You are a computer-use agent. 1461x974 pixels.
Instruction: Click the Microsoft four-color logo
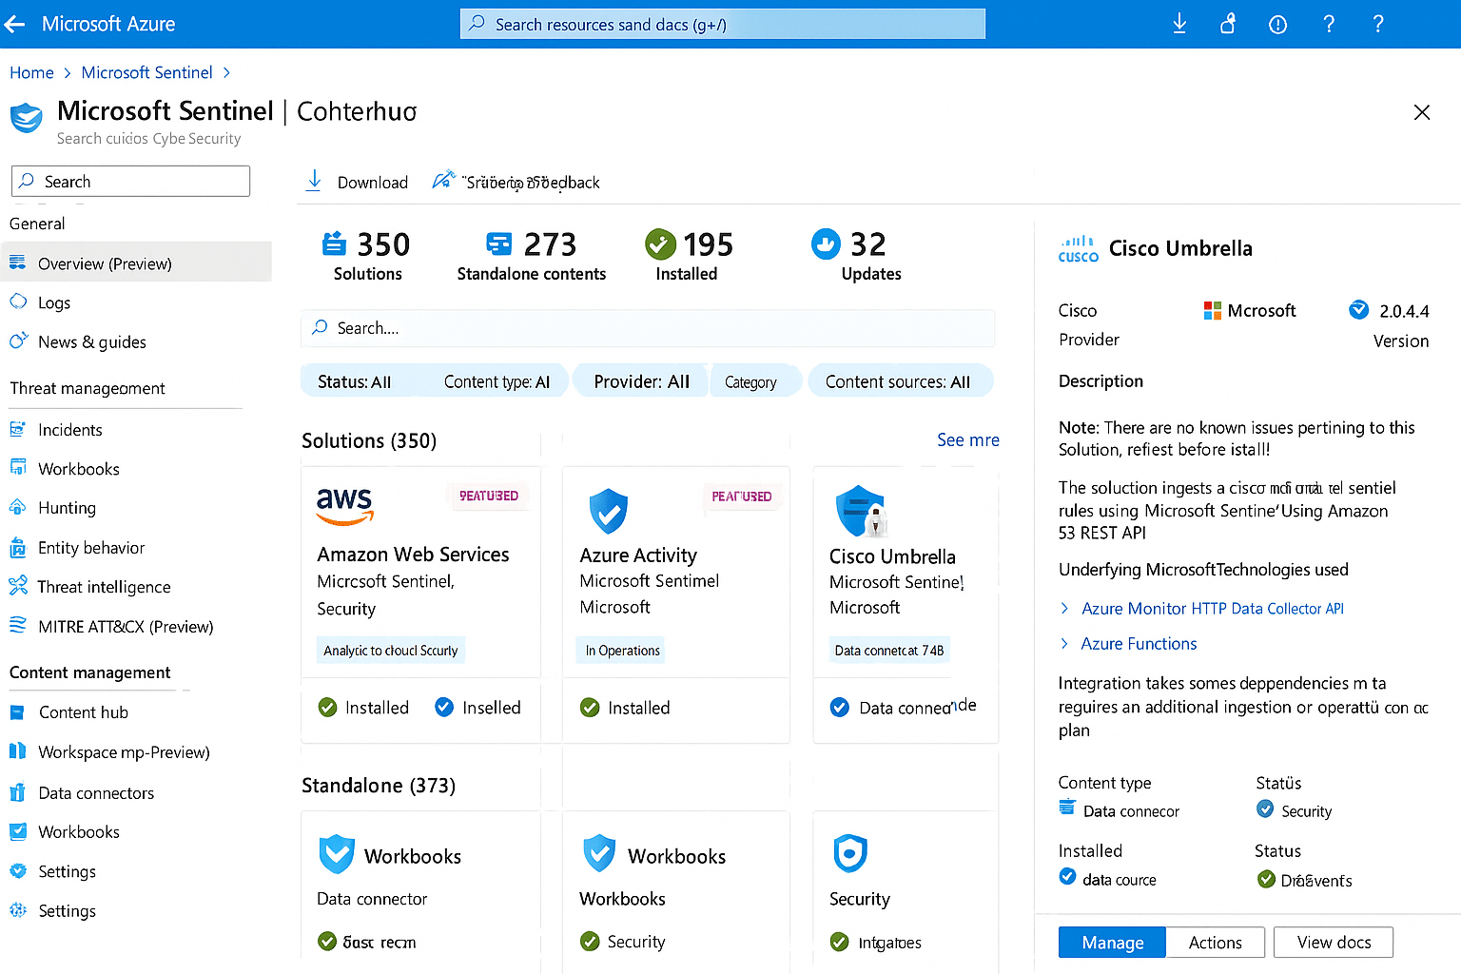coord(1212,310)
